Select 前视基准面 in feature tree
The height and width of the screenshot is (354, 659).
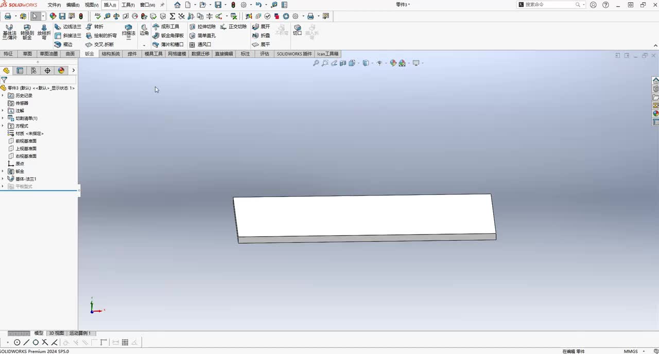(x=22, y=141)
